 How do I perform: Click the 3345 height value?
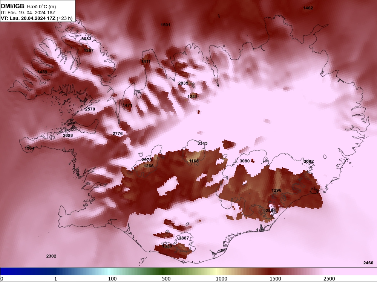pos(202,143)
